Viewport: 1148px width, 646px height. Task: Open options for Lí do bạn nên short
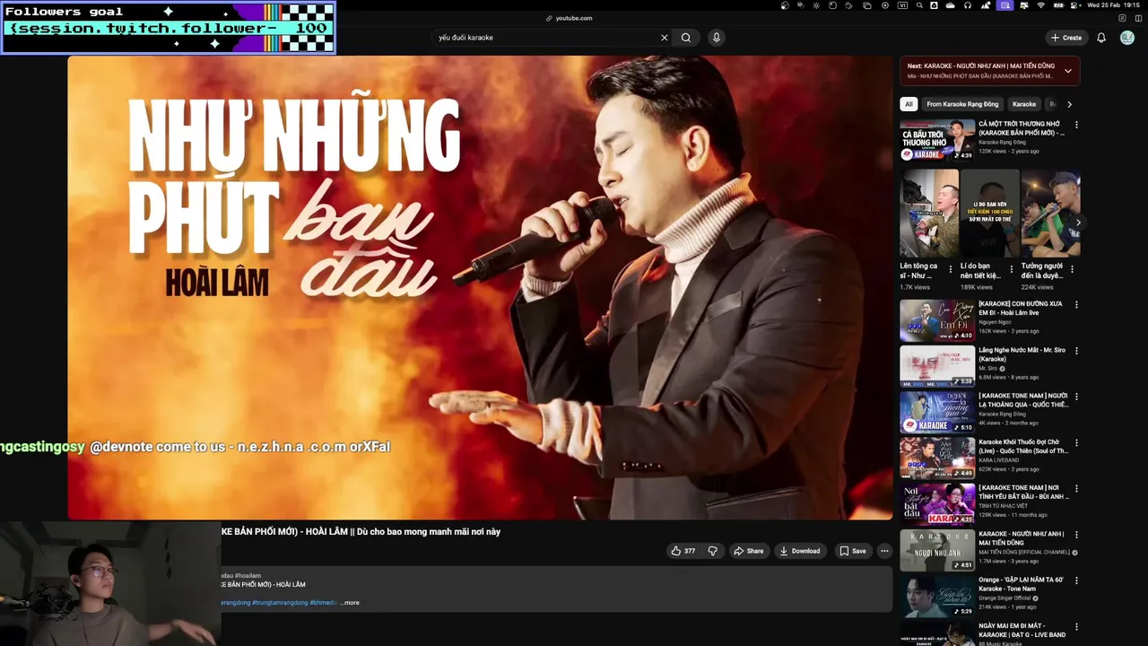(1012, 268)
